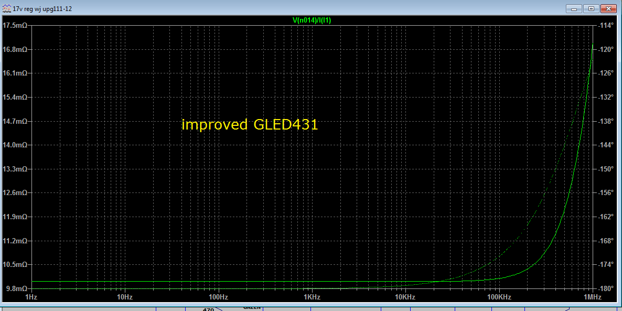Click the yellow 'improved GLED431' annotation
The width and height of the screenshot is (622, 311).
click(x=250, y=125)
